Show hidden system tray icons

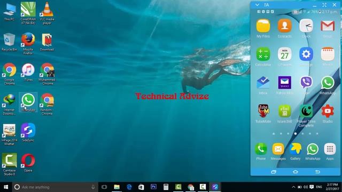293,187
